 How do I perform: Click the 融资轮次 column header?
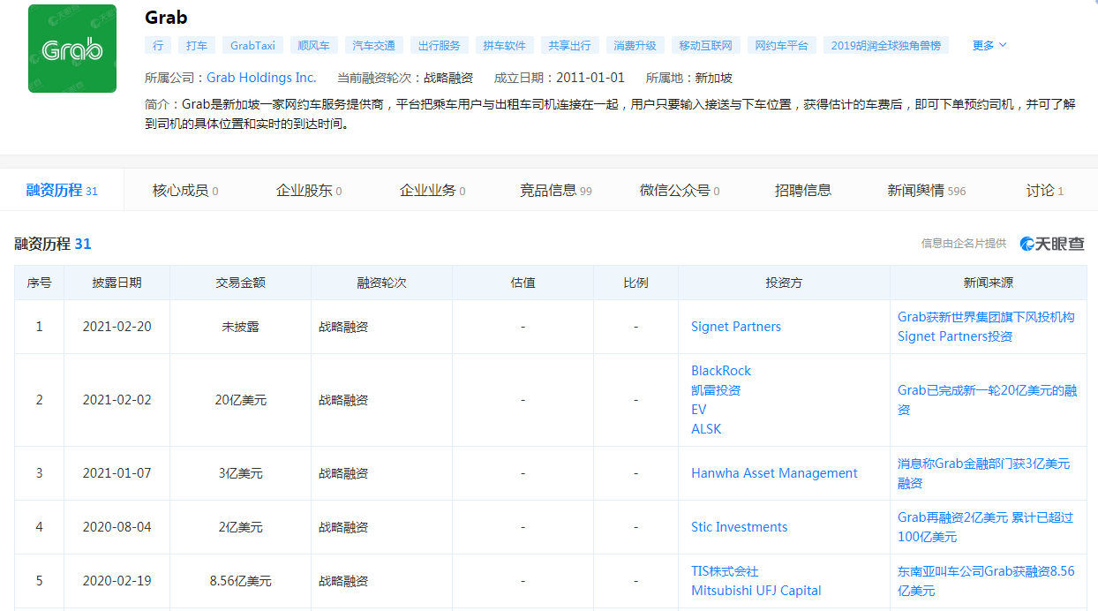click(382, 283)
